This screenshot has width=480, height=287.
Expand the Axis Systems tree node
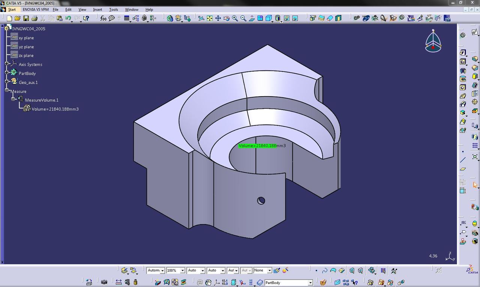coord(7,64)
